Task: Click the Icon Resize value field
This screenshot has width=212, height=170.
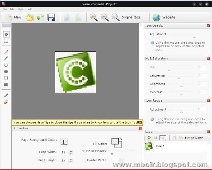Action: point(202,109)
